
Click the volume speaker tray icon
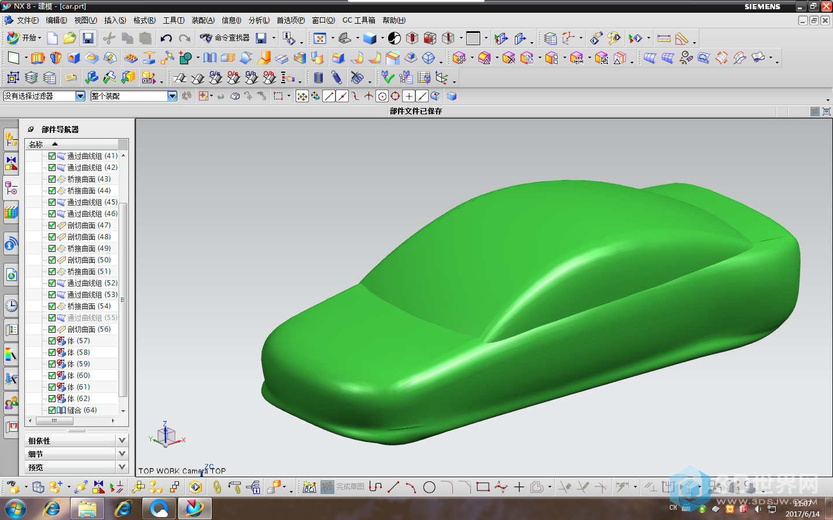click(758, 509)
